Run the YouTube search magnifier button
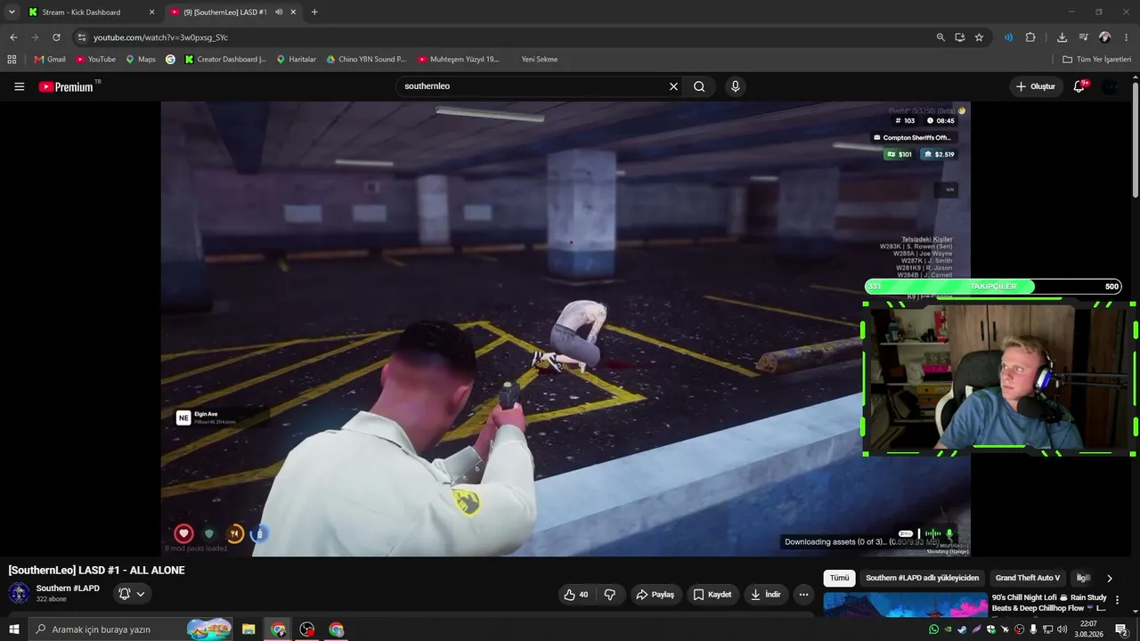 699,86
